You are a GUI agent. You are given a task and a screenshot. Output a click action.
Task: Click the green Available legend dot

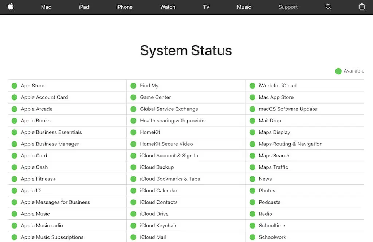[338, 71]
